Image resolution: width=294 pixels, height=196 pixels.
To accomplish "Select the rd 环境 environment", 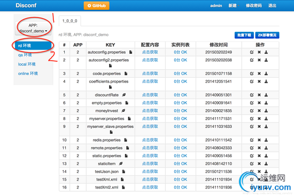I will (33, 46).
